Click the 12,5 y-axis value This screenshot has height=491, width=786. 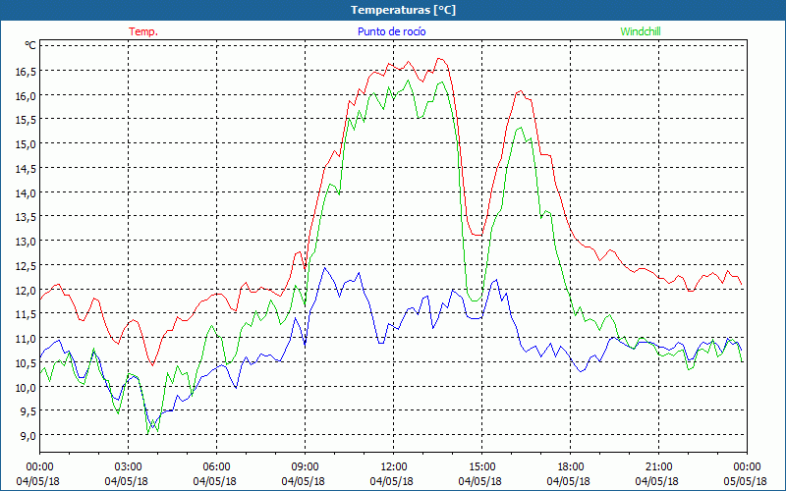coord(26,265)
